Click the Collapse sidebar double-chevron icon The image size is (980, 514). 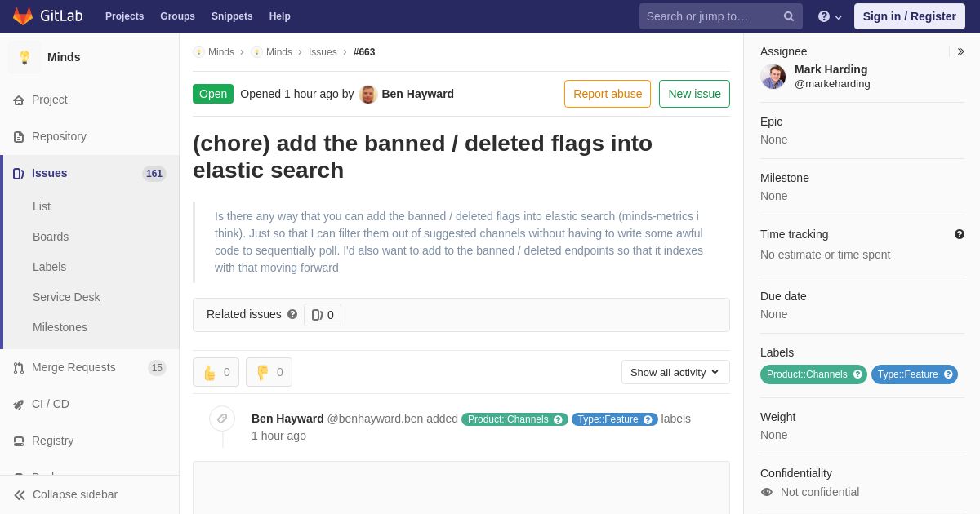pyautogui.click(x=20, y=495)
